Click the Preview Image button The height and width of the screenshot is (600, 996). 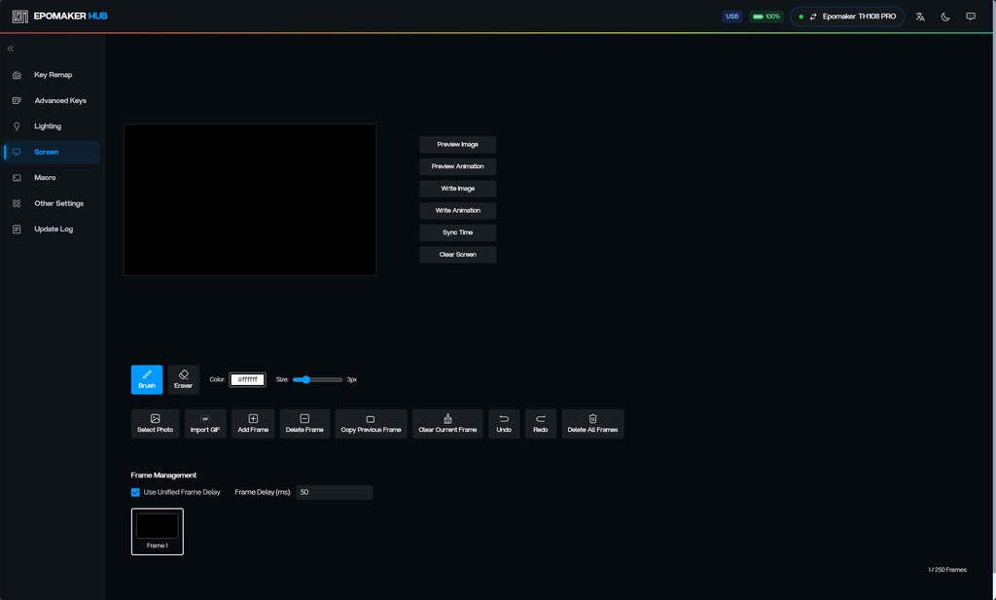pyautogui.click(x=457, y=145)
